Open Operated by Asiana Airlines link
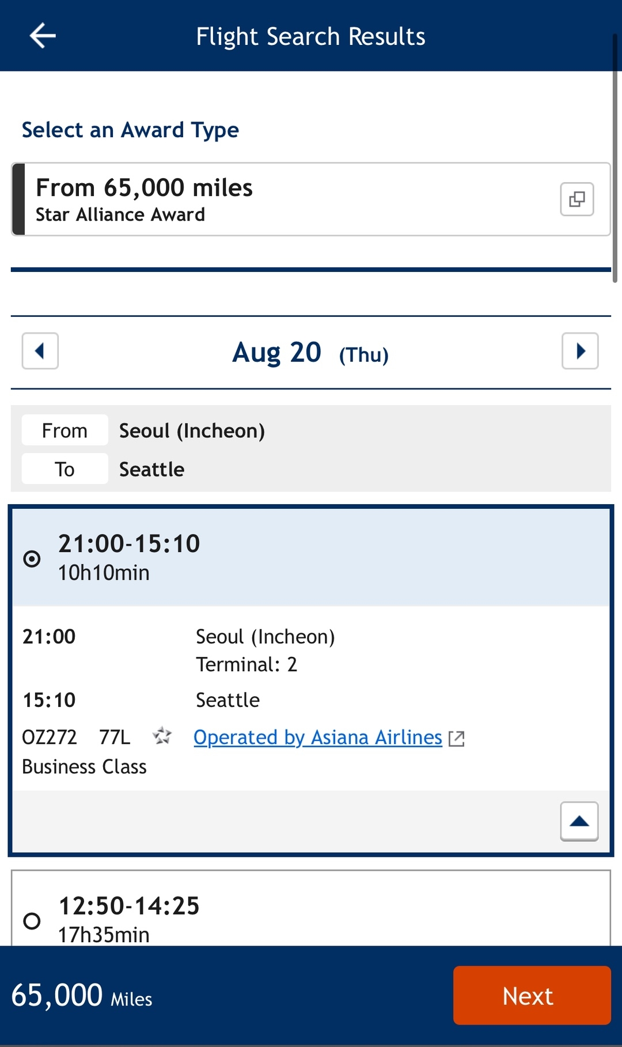Image resolution: width=622 pixels, height=1047 pixels. pyautogui.click(x=317, y=738)
